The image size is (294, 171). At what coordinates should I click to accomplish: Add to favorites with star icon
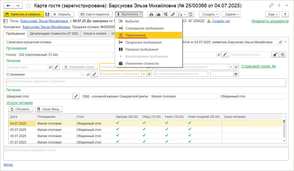pos(29,5)
